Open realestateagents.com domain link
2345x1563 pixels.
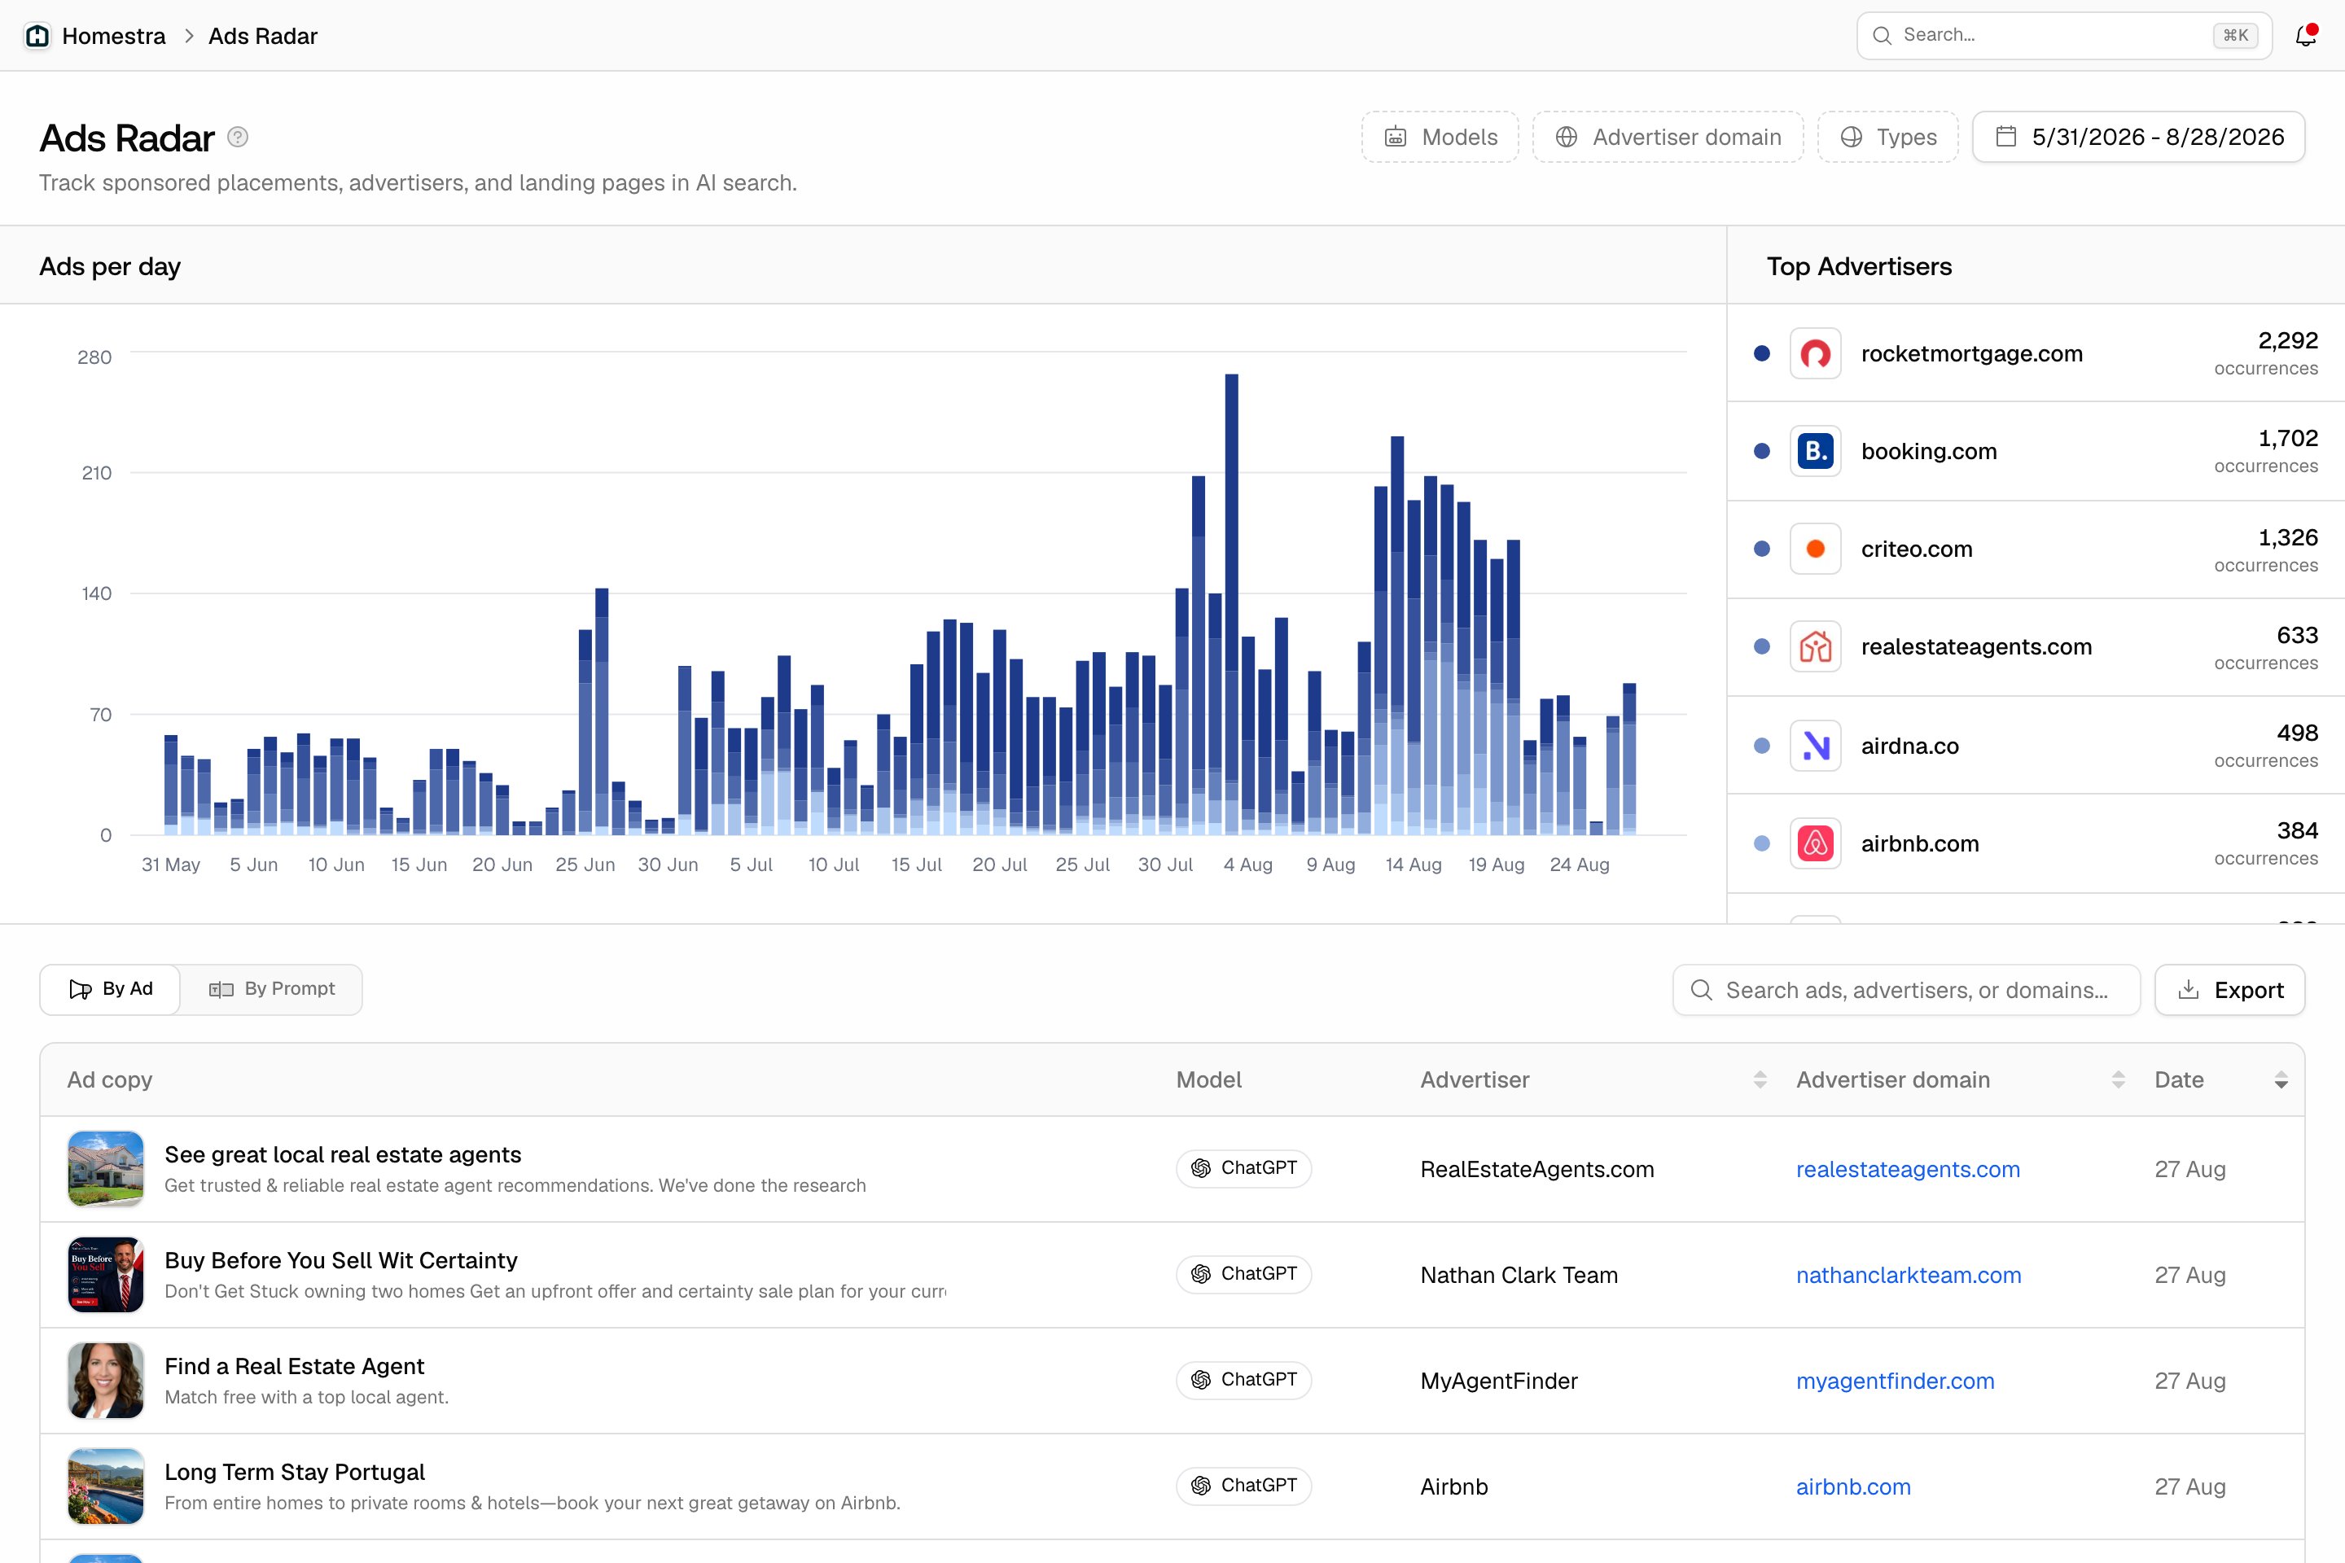(x=1907, y=1169)
